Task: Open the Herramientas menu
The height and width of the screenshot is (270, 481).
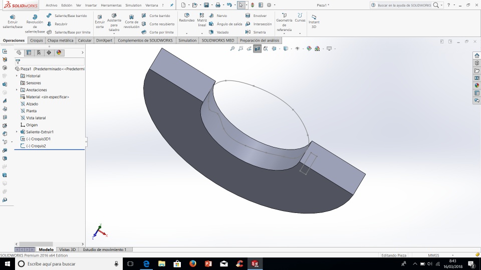Action: (x=111, y=5)
